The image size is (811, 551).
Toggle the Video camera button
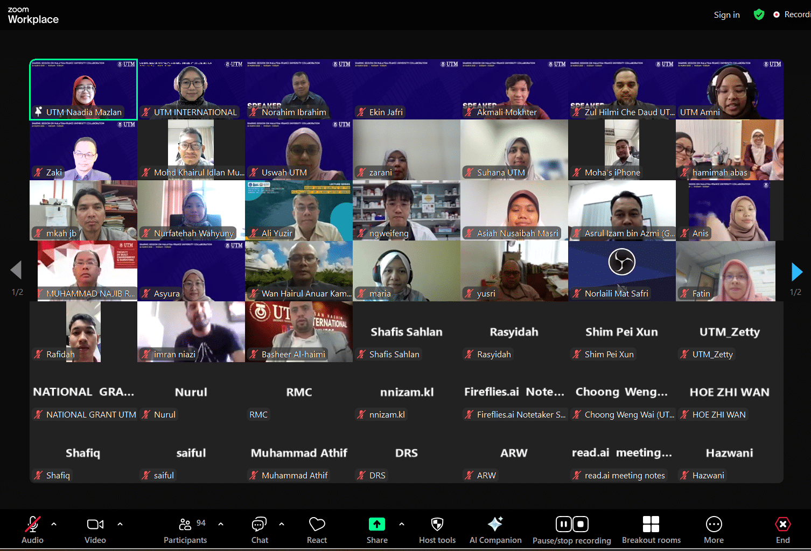point(95,524)
